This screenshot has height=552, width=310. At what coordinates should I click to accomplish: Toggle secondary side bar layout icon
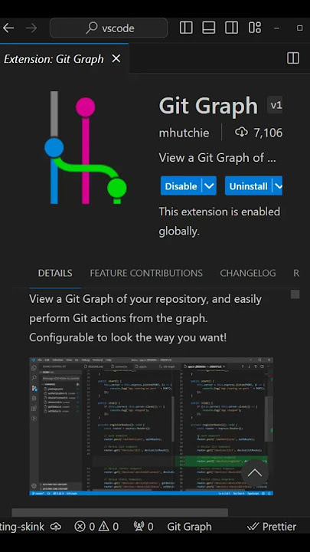231,28
